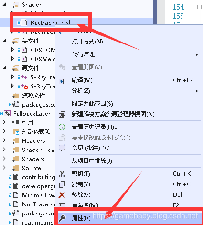
Task: Select Raytracing.hlsl file in tree
Action: click(50, 22)
